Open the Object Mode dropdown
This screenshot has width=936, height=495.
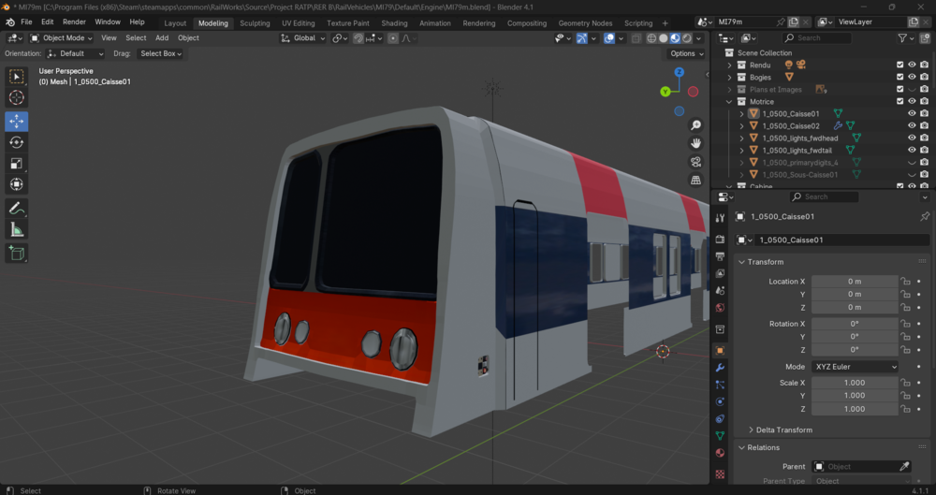tap(62, 37)
